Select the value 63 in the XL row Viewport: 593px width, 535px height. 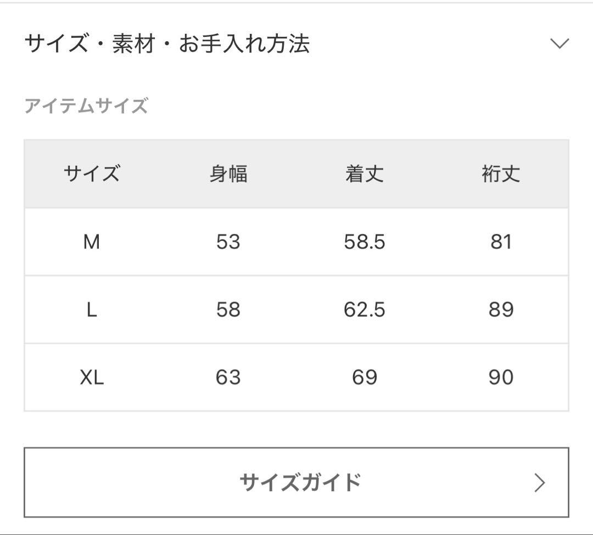point(229,376)
